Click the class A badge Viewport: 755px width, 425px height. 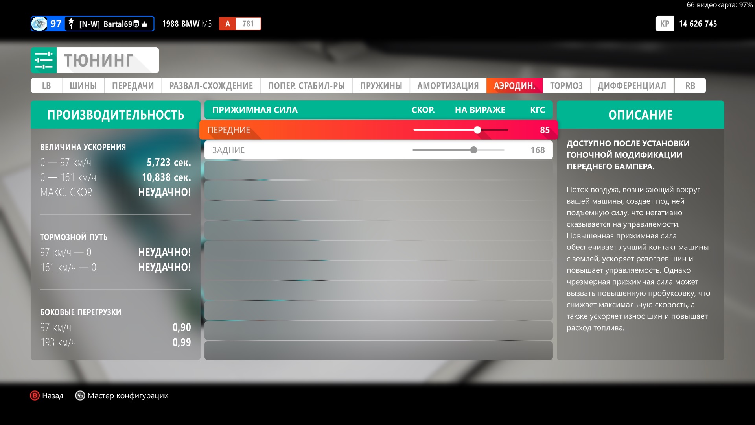click(x=228, y=24)
